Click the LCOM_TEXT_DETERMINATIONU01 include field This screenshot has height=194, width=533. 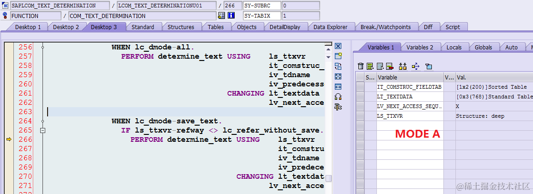pos(166,6)
